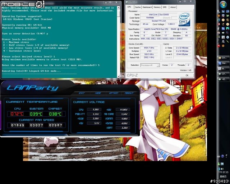Open ABOUT in LANParty monitor
The height and width of the screenshot is (184, 230).
coord(129,93)
